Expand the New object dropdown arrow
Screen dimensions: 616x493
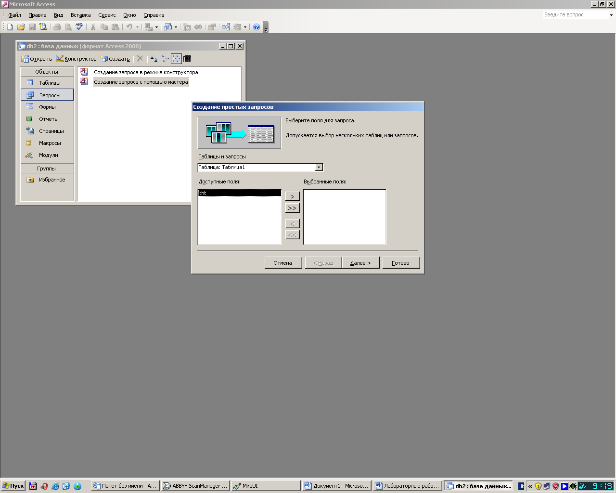click(x=245, y=27)
